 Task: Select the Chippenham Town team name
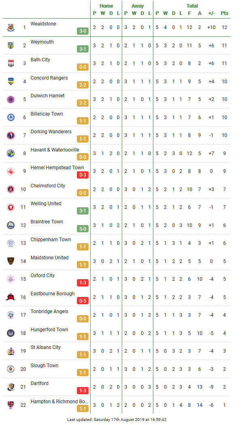coord(51,240)
